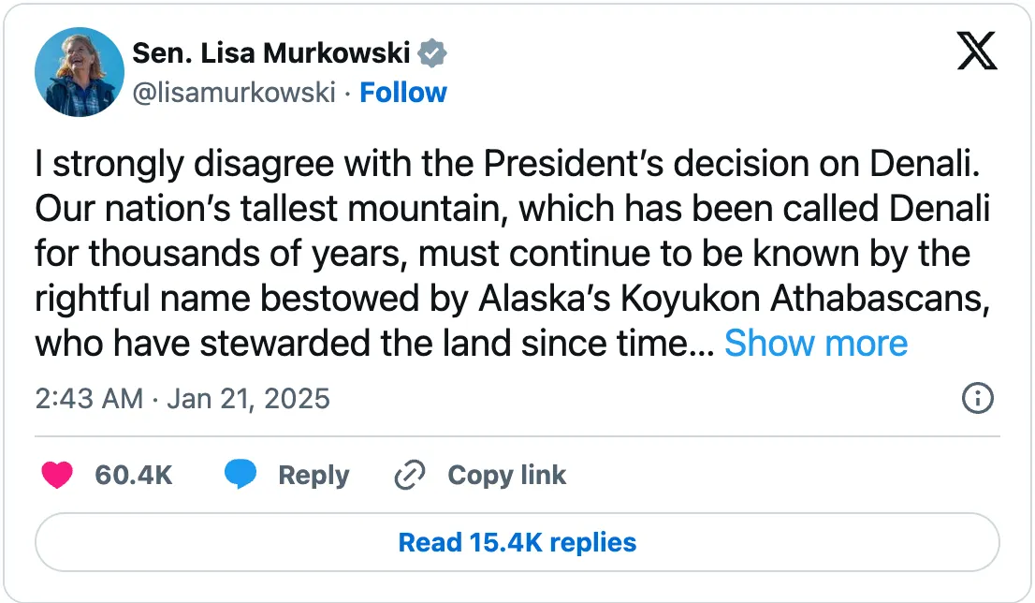The width and height of the screenshot is (1035, 603).
Task: Expand the tweet with Show more
Action: [x=816, y=344]
